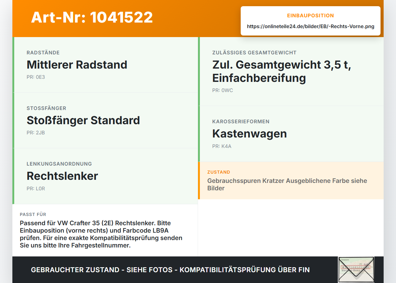Viewport: 396px width, 283px height.
Task: Select the Rechtslenker value
Action: point(62,176)
